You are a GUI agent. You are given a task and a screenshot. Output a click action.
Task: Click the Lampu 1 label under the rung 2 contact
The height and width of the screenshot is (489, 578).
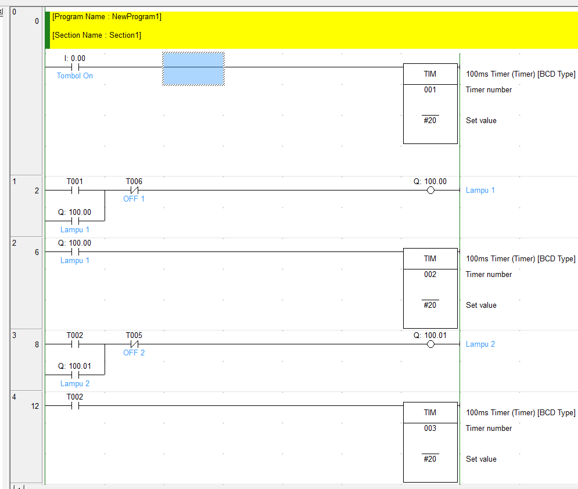click(75, 260)
